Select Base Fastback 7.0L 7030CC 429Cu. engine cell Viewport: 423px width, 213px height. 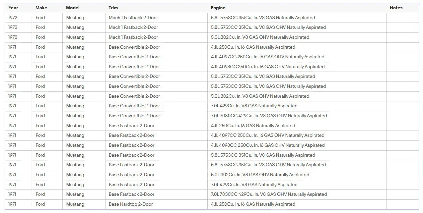tap(297, 194)
